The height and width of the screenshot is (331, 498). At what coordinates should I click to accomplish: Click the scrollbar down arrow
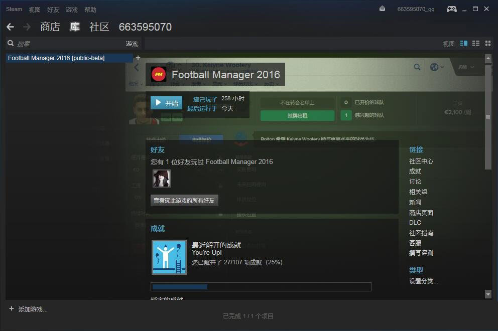(488, 294)
